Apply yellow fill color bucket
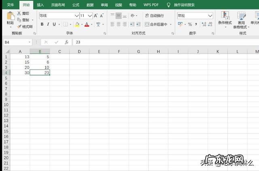Image resolution: width=259 pixels, height=171 pixels. [77, 24]
